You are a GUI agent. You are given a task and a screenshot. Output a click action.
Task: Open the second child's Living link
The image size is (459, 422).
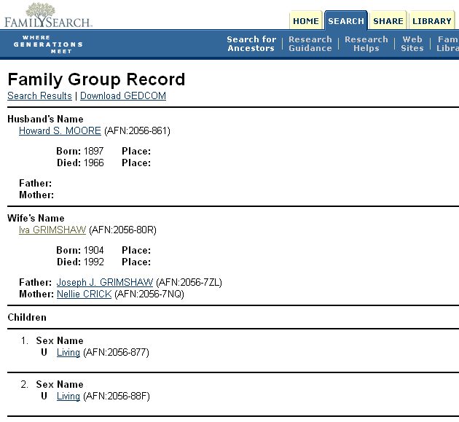tap(68, 396)
